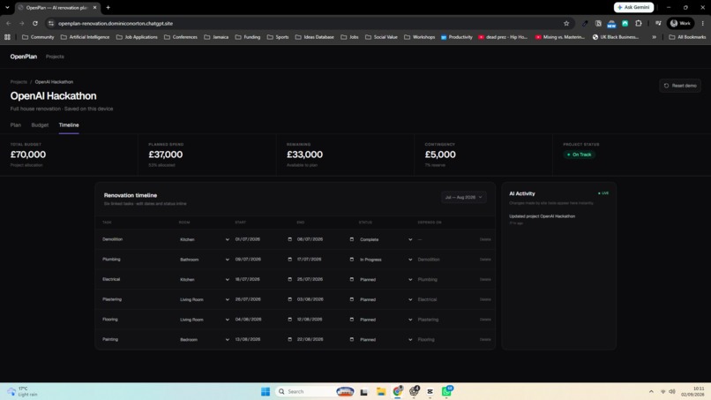Open the Chrome extensions puzzle icon

[x=639, y=23]
